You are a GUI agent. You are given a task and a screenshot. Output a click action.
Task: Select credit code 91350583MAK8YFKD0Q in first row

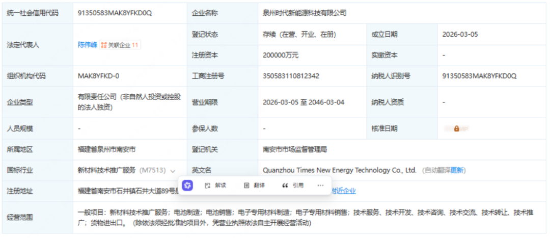115,13
